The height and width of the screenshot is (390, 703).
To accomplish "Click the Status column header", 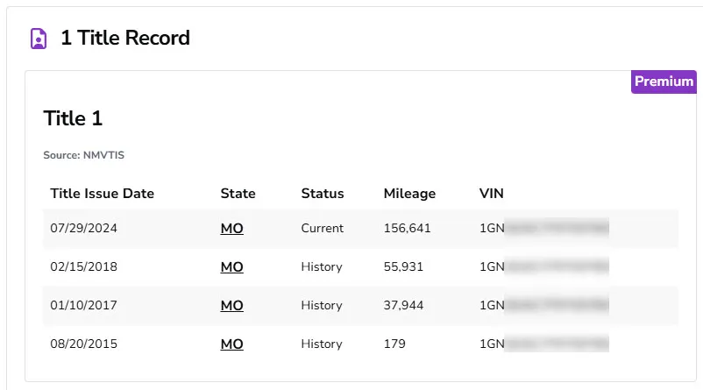I will coord(323,193).
